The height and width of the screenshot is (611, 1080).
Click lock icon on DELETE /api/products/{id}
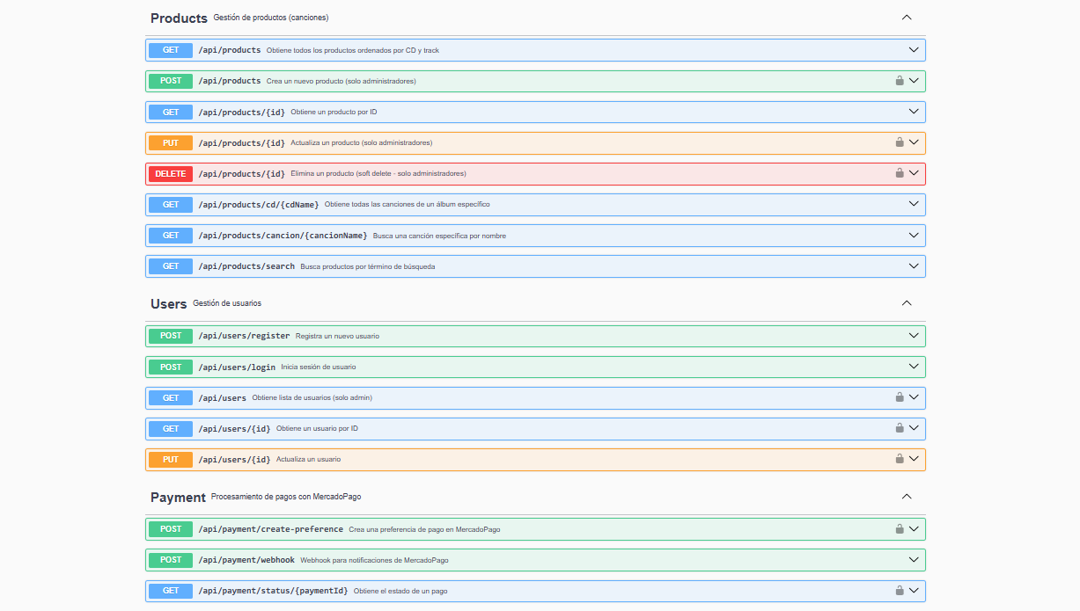click(900, 173)
